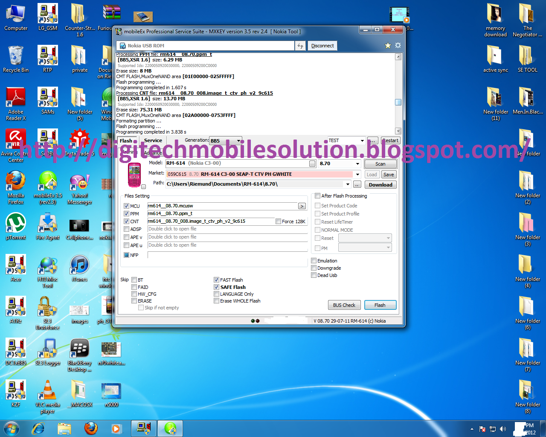Click the Windows Start orb
This screenshot has height=437, width=546.
pyautogui.click(x=12, y=428)
